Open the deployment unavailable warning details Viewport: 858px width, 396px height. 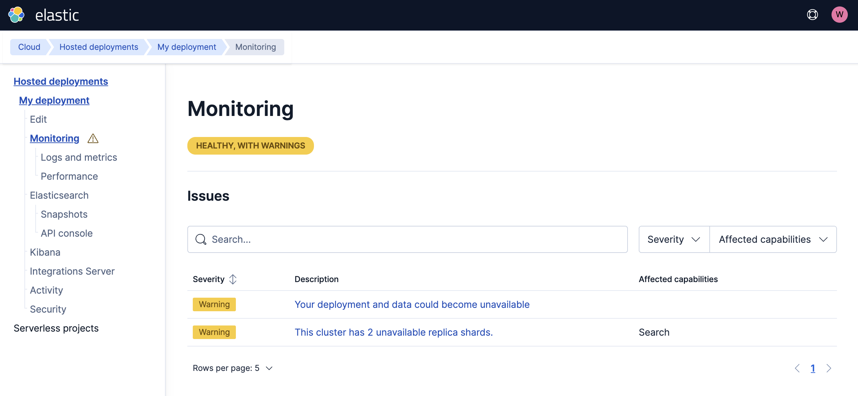412,304
